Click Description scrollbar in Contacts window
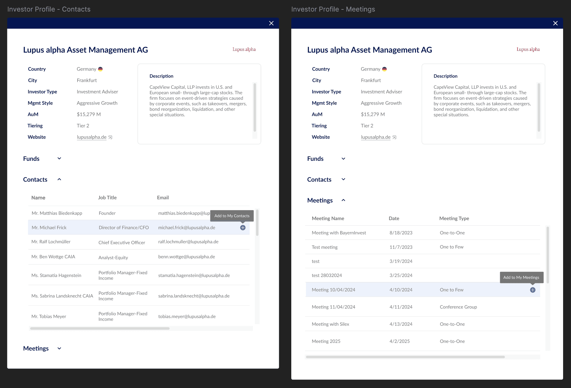 [255, 107]
